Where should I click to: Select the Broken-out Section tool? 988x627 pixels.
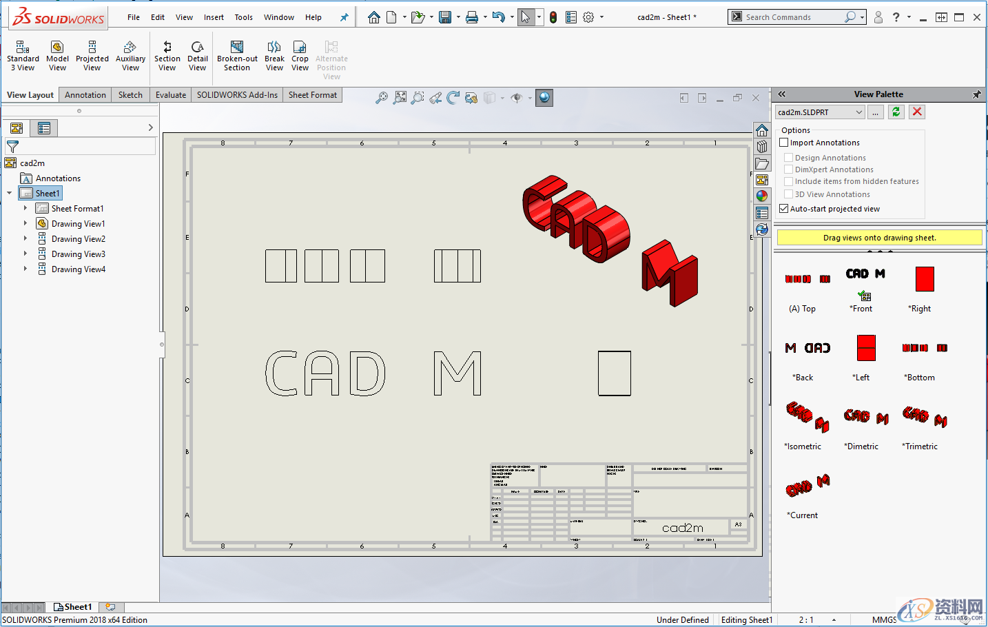[237, 55]
